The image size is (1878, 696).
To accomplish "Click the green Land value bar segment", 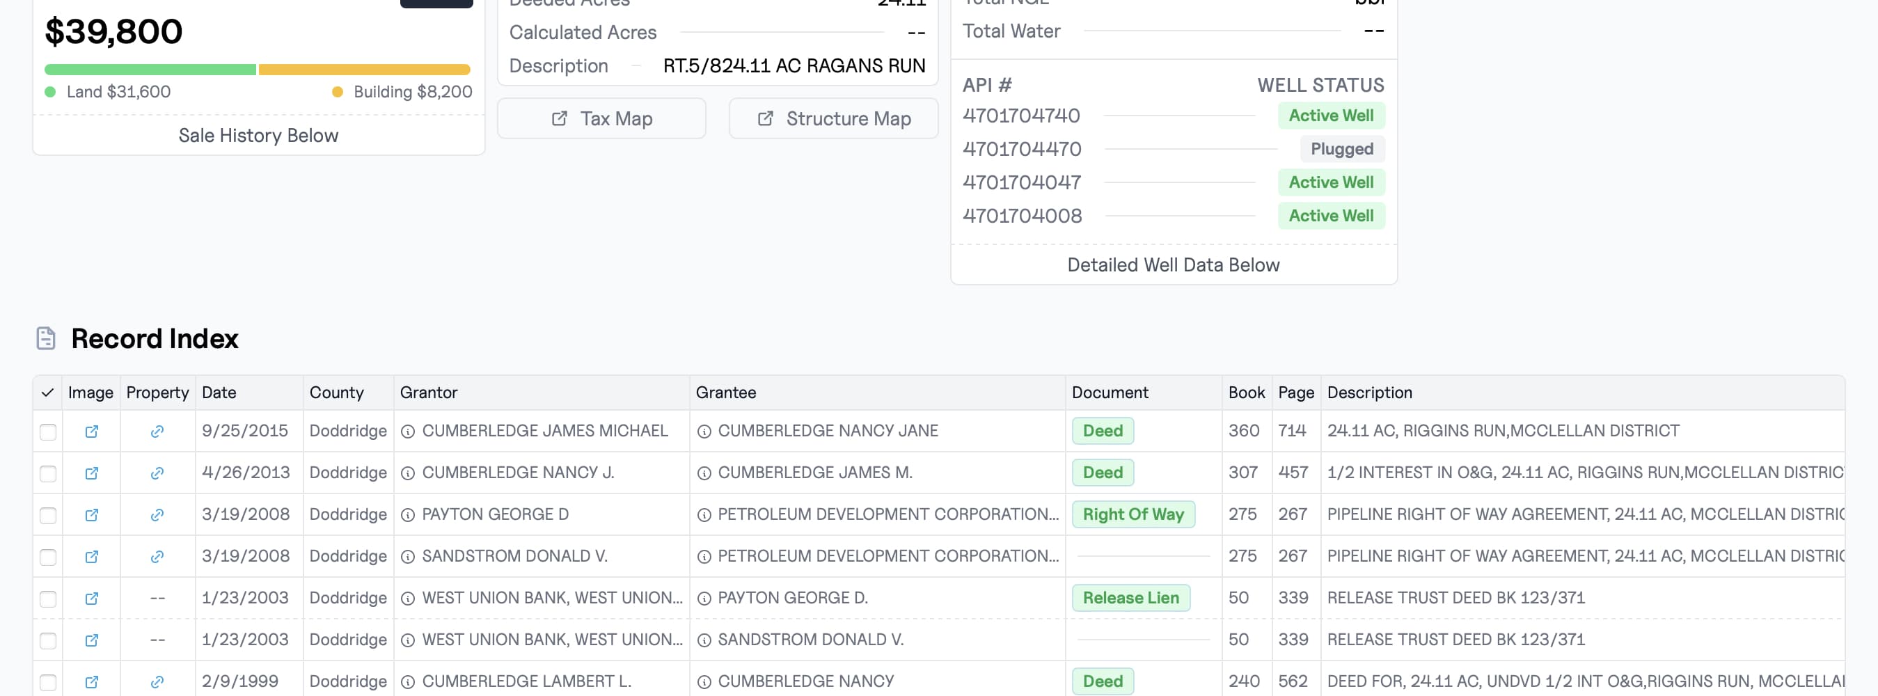I will 150,70.
